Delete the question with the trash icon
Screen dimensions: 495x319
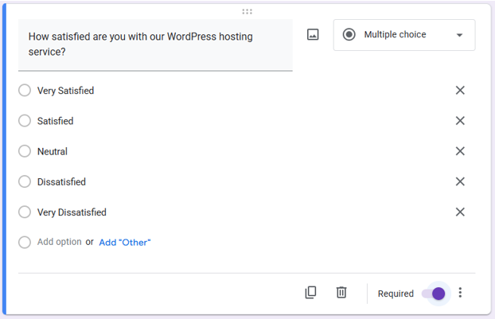click(x=341, y=293)
